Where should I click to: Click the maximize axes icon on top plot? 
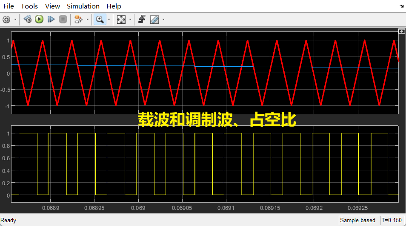402,31
